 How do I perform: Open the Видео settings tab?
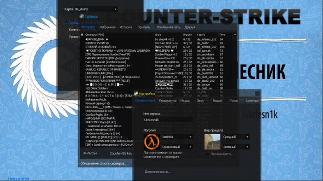tap(218, 101)
